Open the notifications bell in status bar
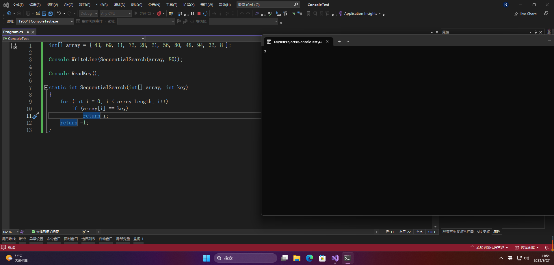The width and height of the screenshot is (554, 265). pyautogui.click(x=547, y=247)
